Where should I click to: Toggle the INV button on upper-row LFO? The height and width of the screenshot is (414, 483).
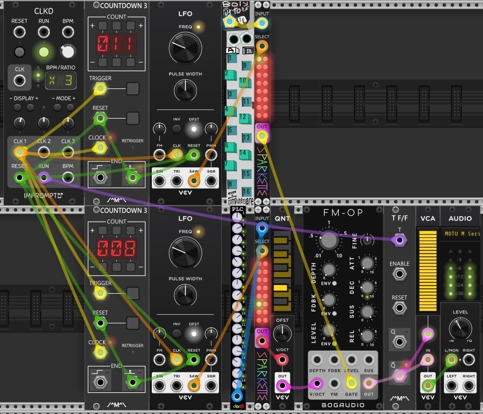[177, 128]
